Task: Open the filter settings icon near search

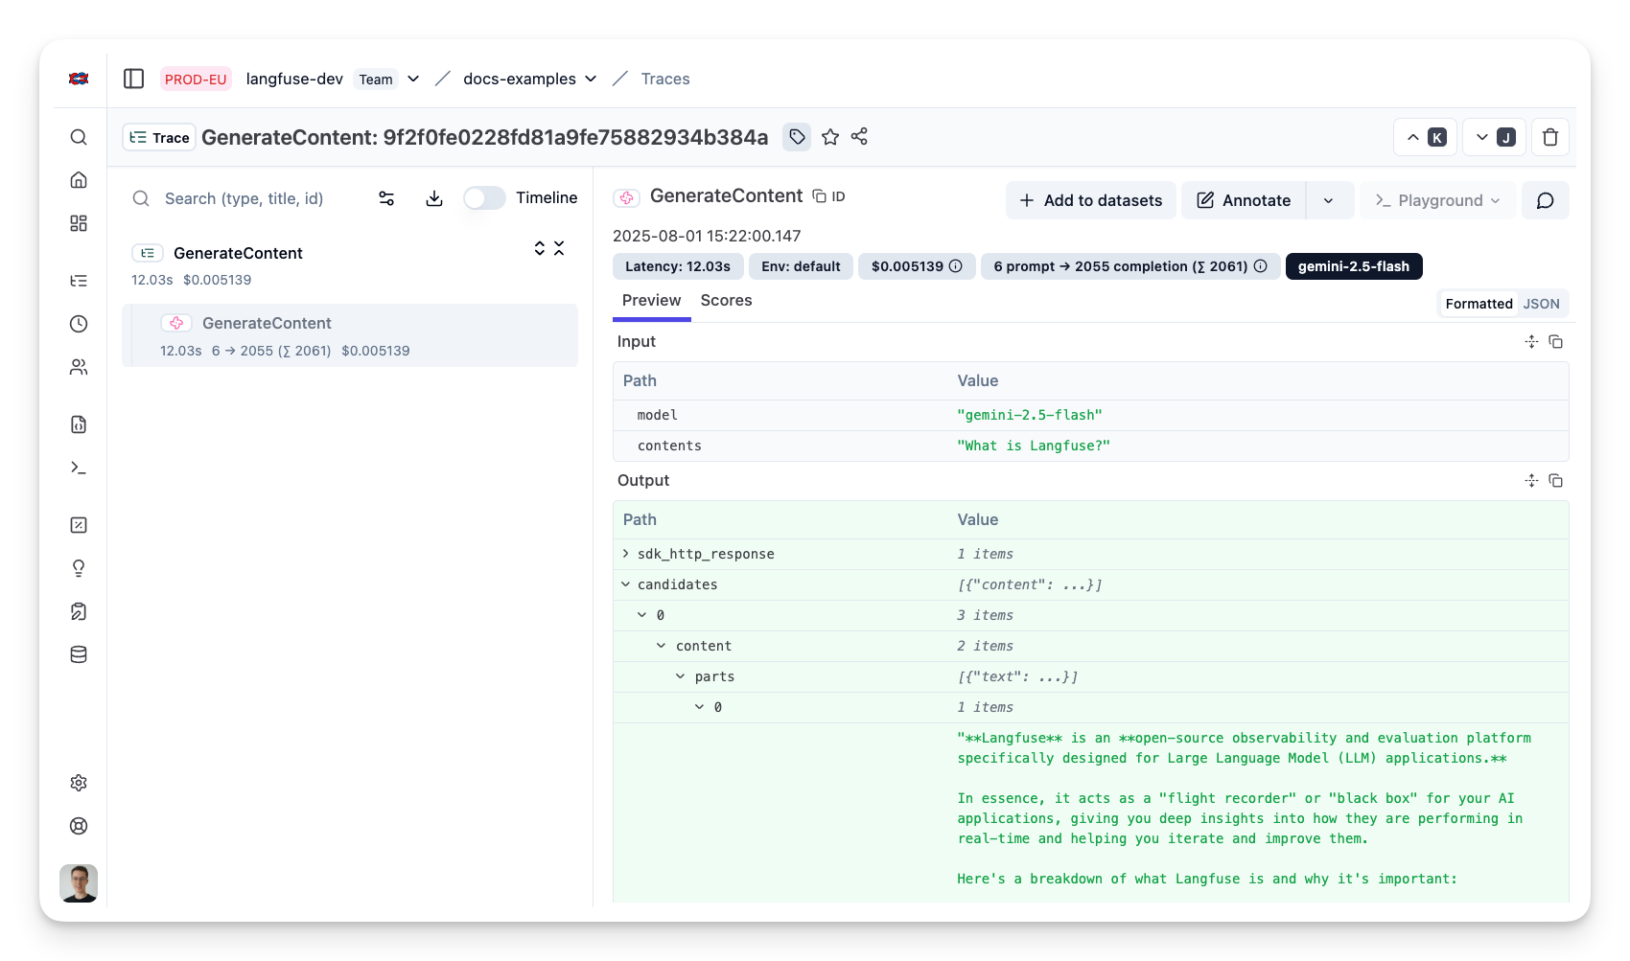Action: [386, 198]
